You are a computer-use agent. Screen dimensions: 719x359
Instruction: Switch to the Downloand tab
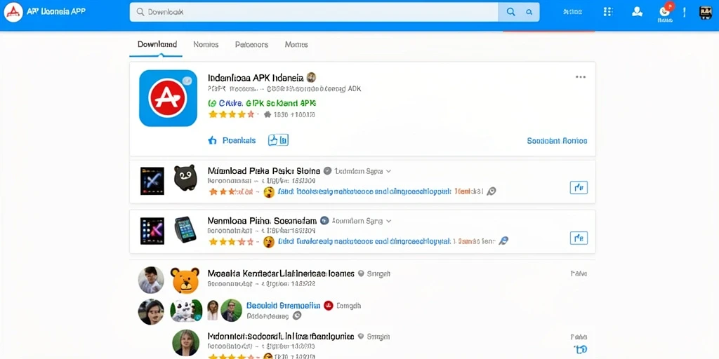tap(157, 44)
